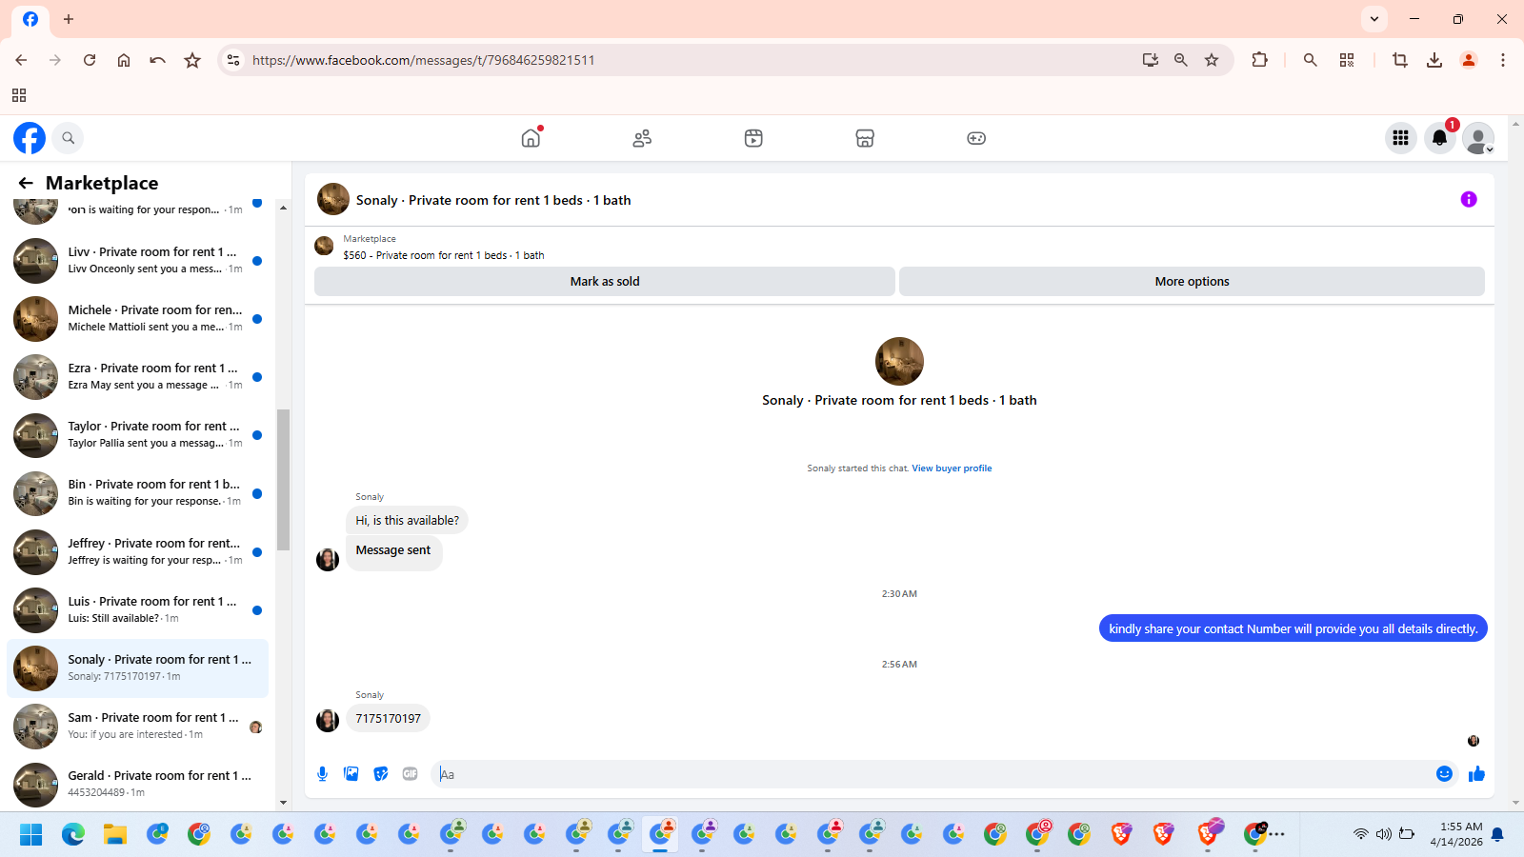Open the View buyer profile link
The height and width of the screenshot is (857, 1524).
[952, 468]
